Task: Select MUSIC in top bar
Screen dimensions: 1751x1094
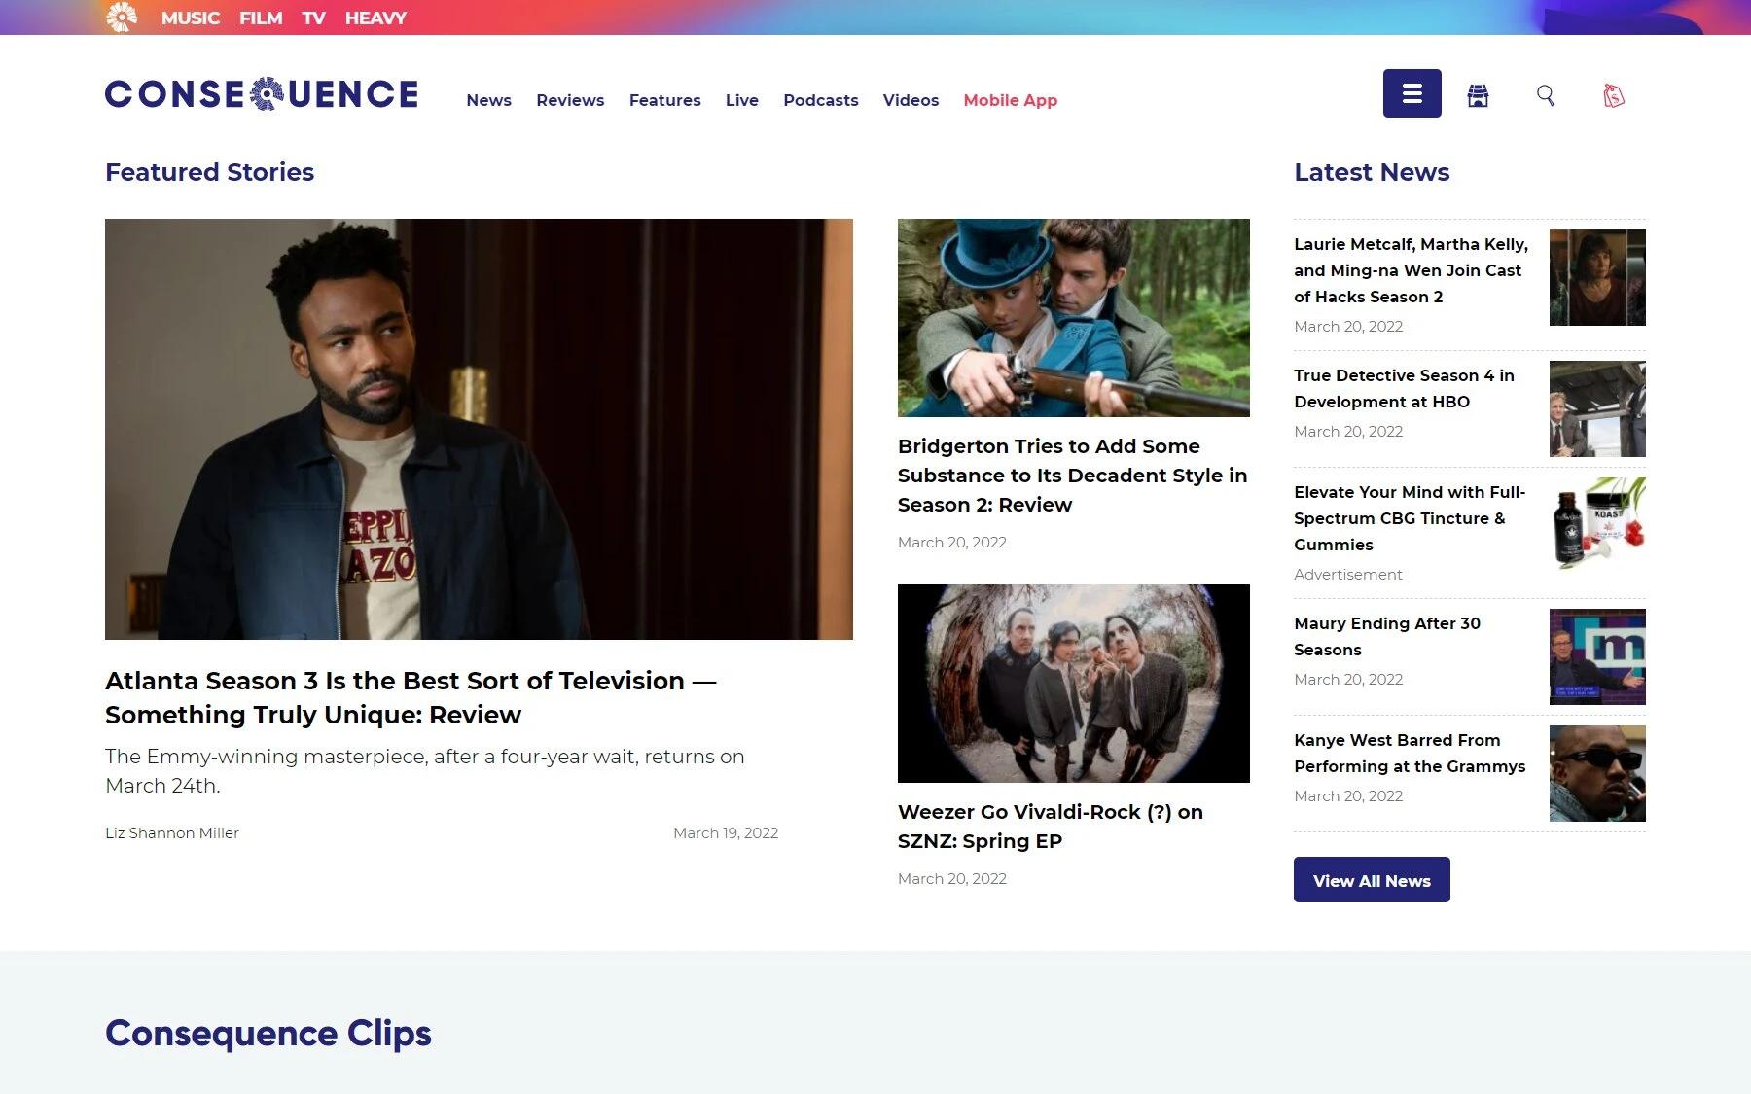Action: 190,18
